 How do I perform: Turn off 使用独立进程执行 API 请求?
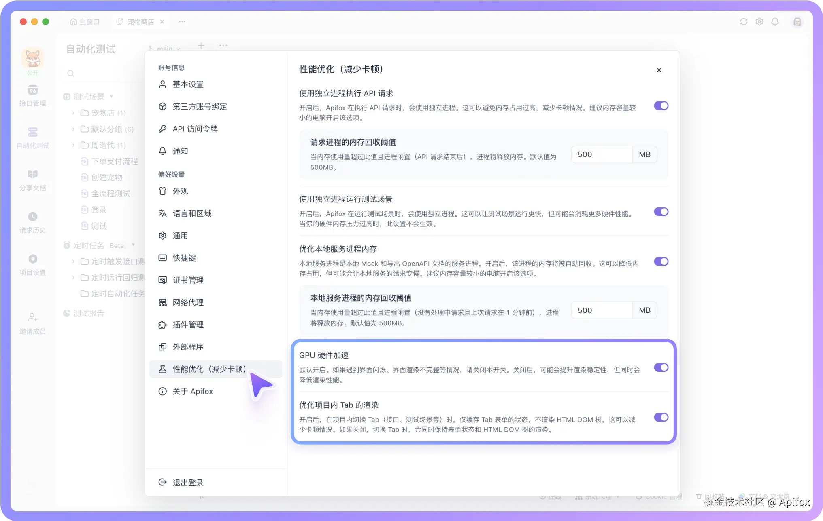click(661, 106)
